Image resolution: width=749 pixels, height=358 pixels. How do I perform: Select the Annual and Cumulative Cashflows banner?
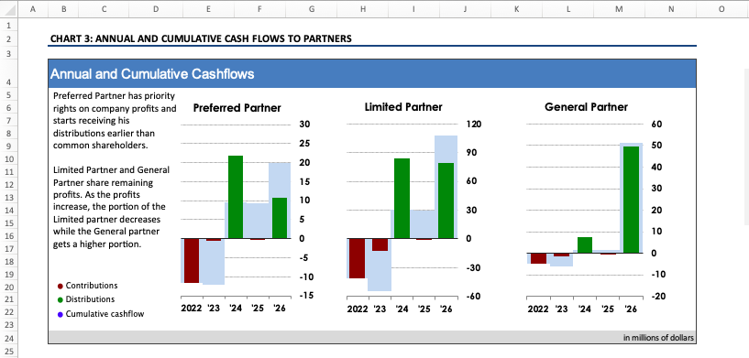coord(372,74)
